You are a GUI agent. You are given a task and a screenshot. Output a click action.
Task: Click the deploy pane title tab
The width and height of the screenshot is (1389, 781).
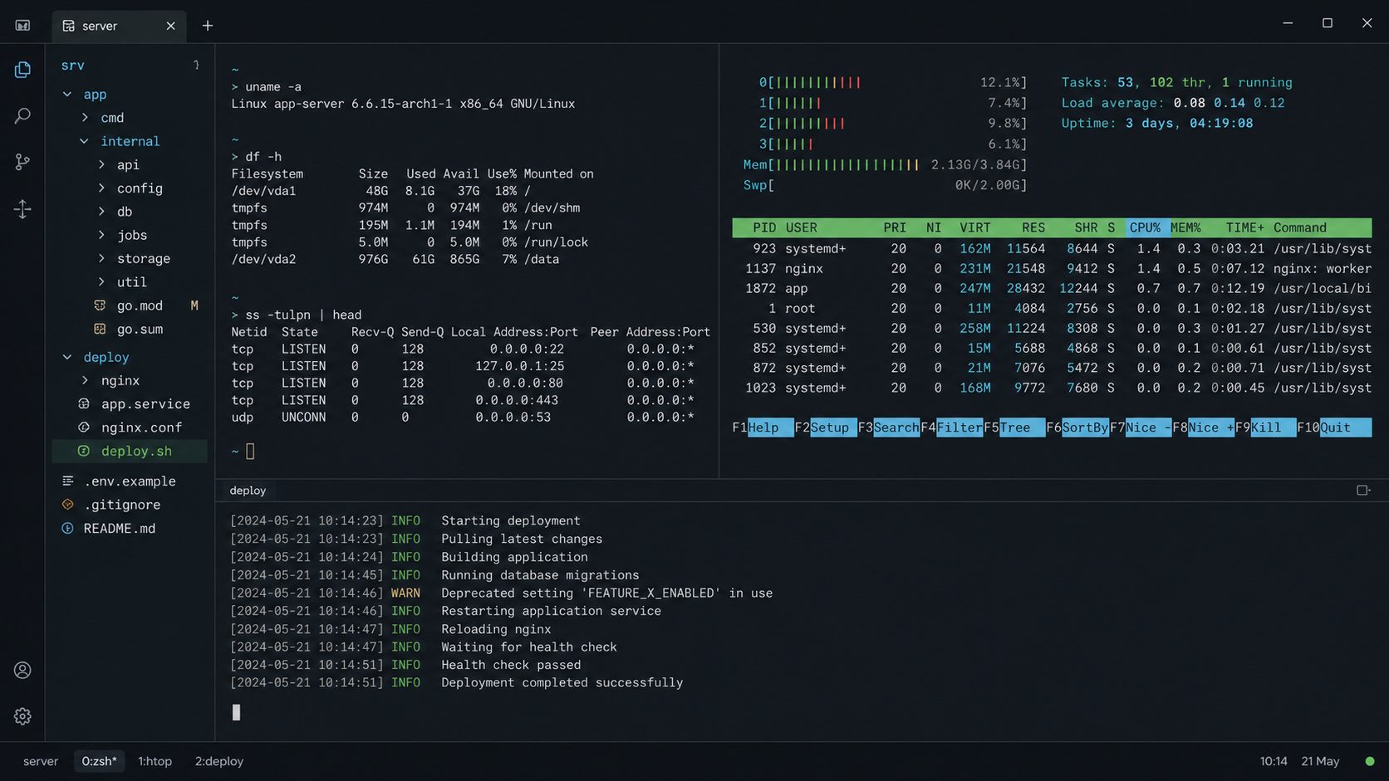click(248, 491)
